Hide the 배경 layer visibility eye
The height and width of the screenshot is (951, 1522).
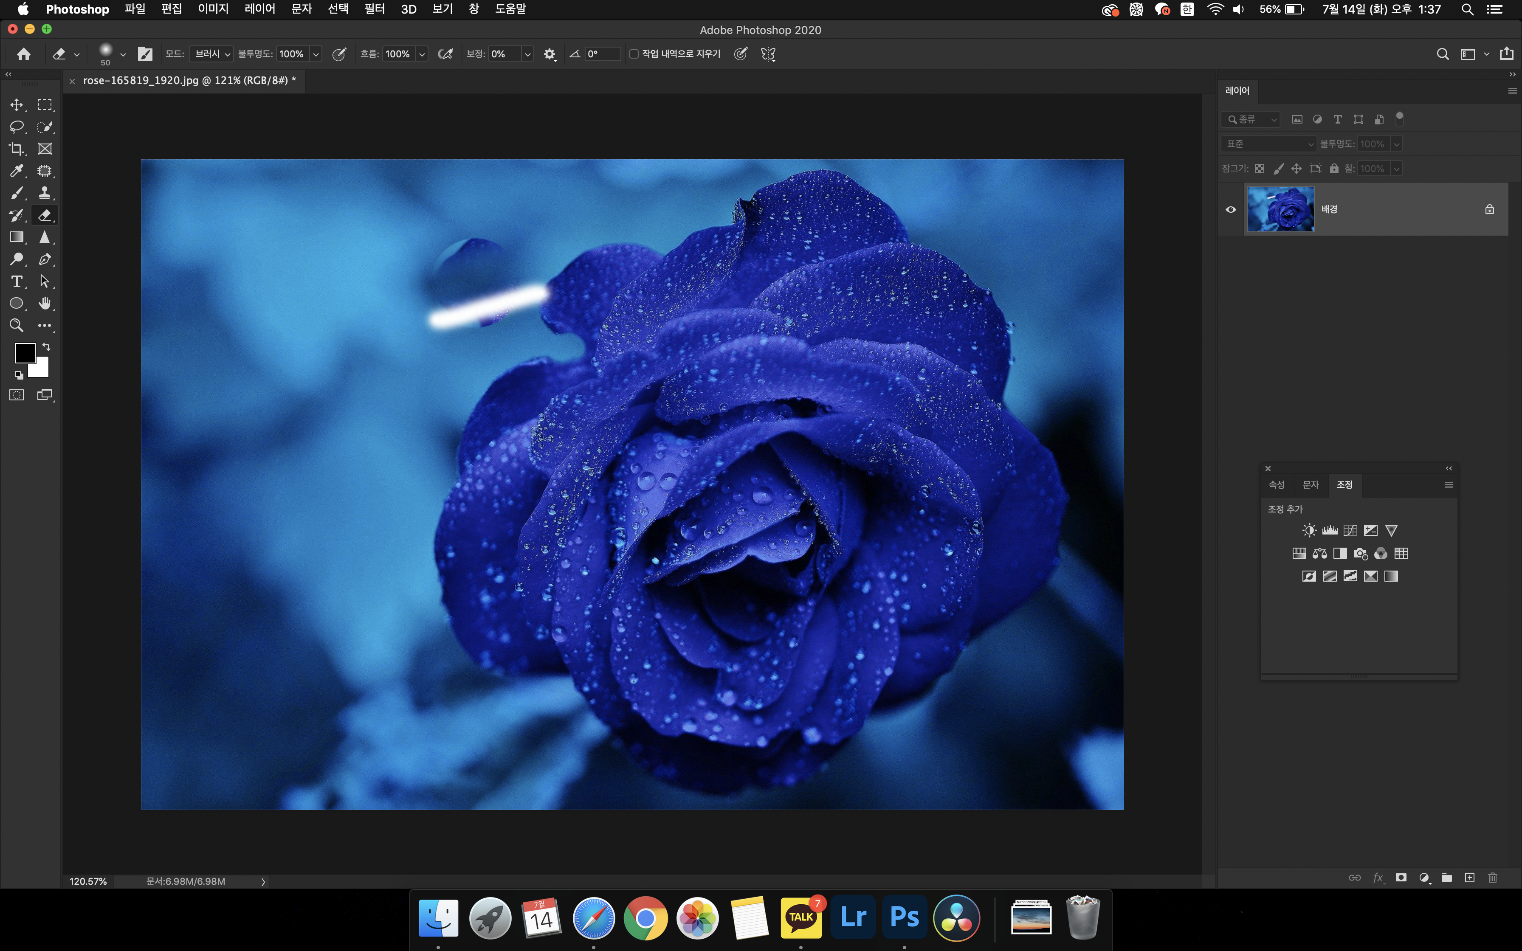(1231, 209)
